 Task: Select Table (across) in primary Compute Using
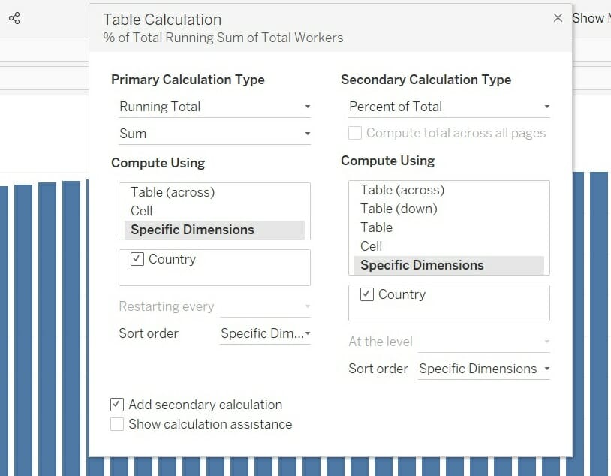tap(173, 192)
